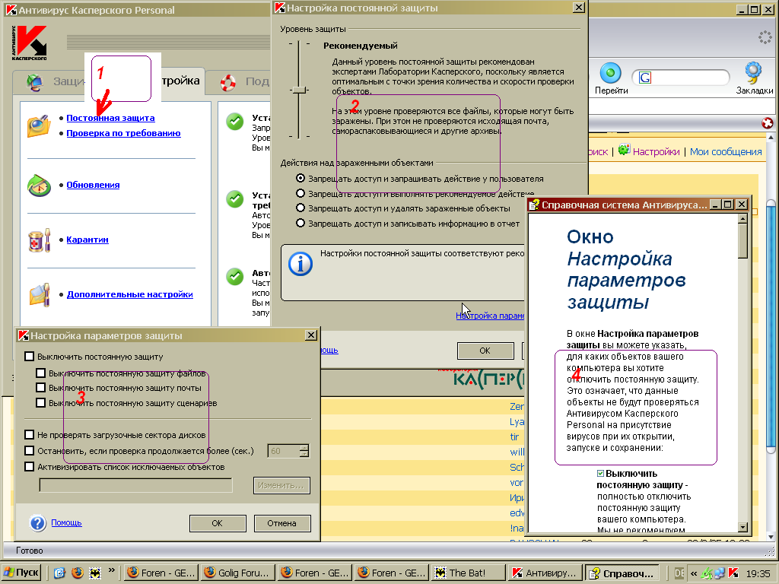Click the K icon in Настройка параметров защиты title bar
Screen dimensions: 779x584
[24, 335]
